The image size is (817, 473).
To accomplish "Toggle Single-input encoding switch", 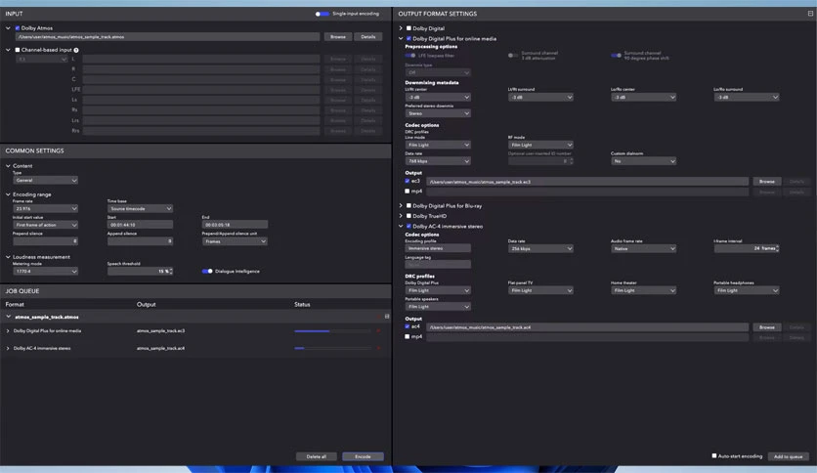I will (x=322, y=14).
